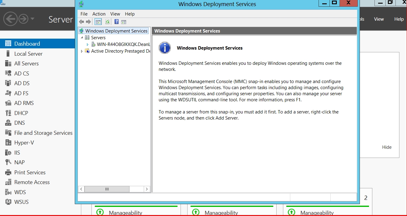Open Server Manager Help menu

399,19
